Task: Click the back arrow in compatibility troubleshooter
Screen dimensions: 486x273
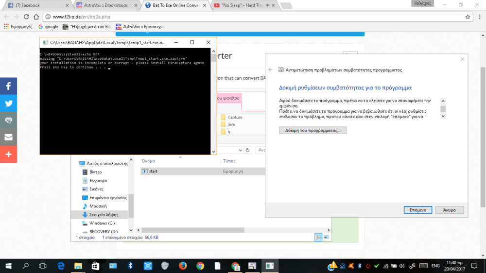Action: pyautogui.click(x=271, y=70)
